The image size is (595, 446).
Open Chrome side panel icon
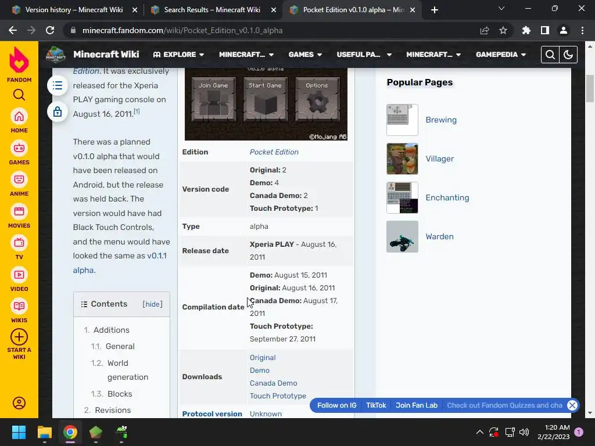(x=545, y=30)
